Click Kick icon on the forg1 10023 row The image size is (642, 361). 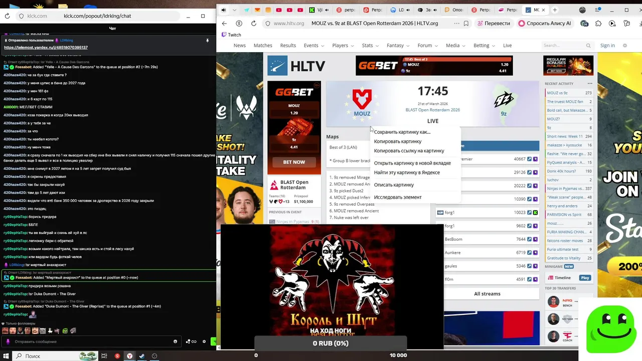click(x=536, y=213)
